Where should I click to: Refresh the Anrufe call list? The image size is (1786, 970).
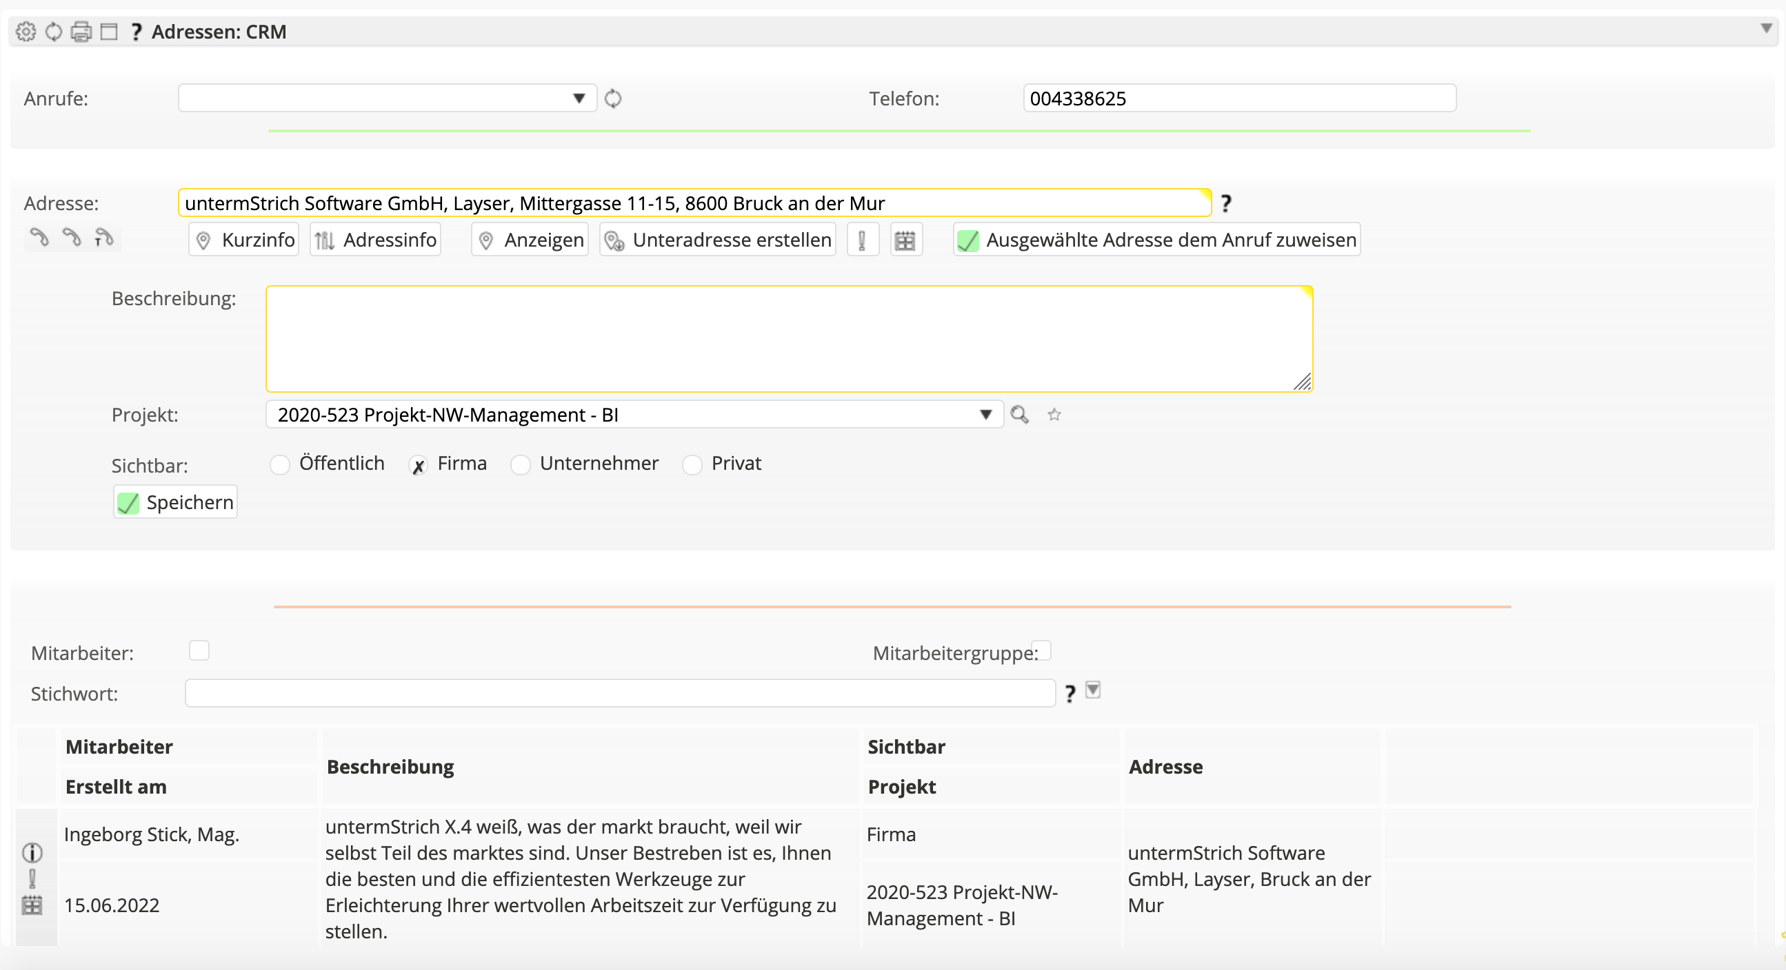pos(613,99)
